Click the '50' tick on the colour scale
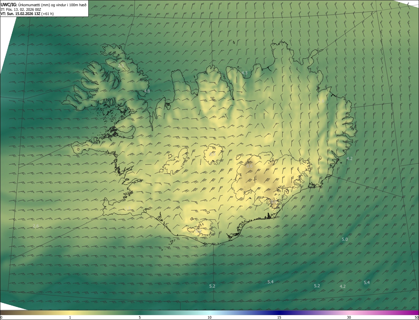 (416, 317)
